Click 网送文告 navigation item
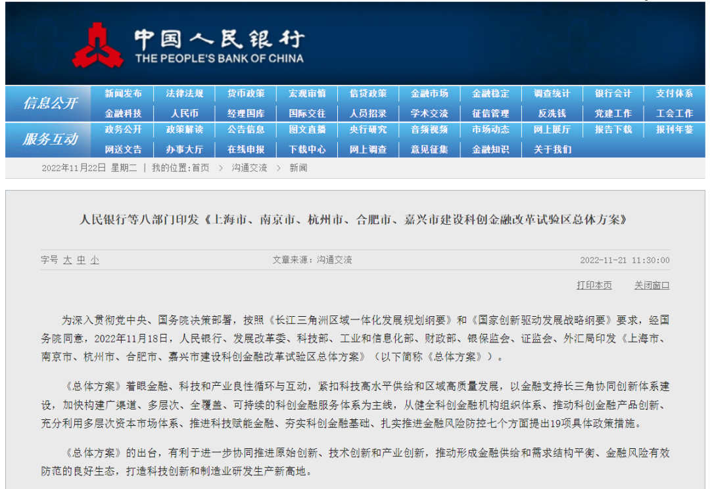The width and height of the screenshot is (710, 489). pyautogui.click(x=123, y=149)
